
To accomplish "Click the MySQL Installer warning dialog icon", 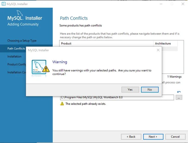I will pyautogui.click(x=40, y=68).
